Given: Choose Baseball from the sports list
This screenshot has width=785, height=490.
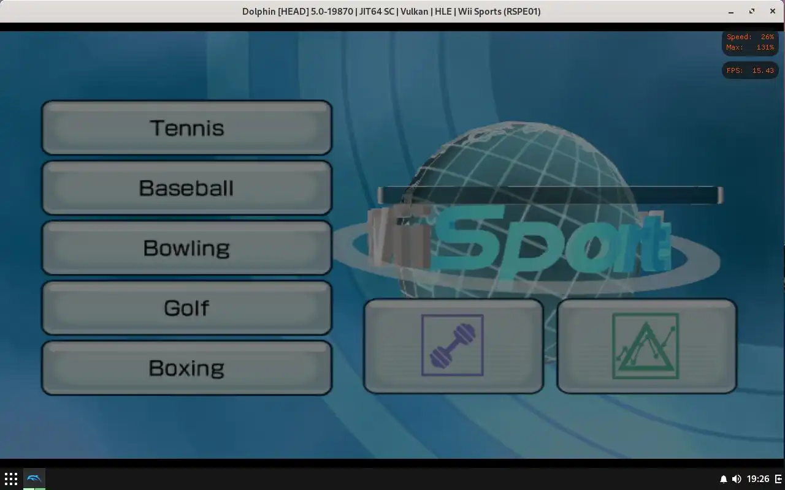Looking at the screenshot, I should tap(186, 187).
